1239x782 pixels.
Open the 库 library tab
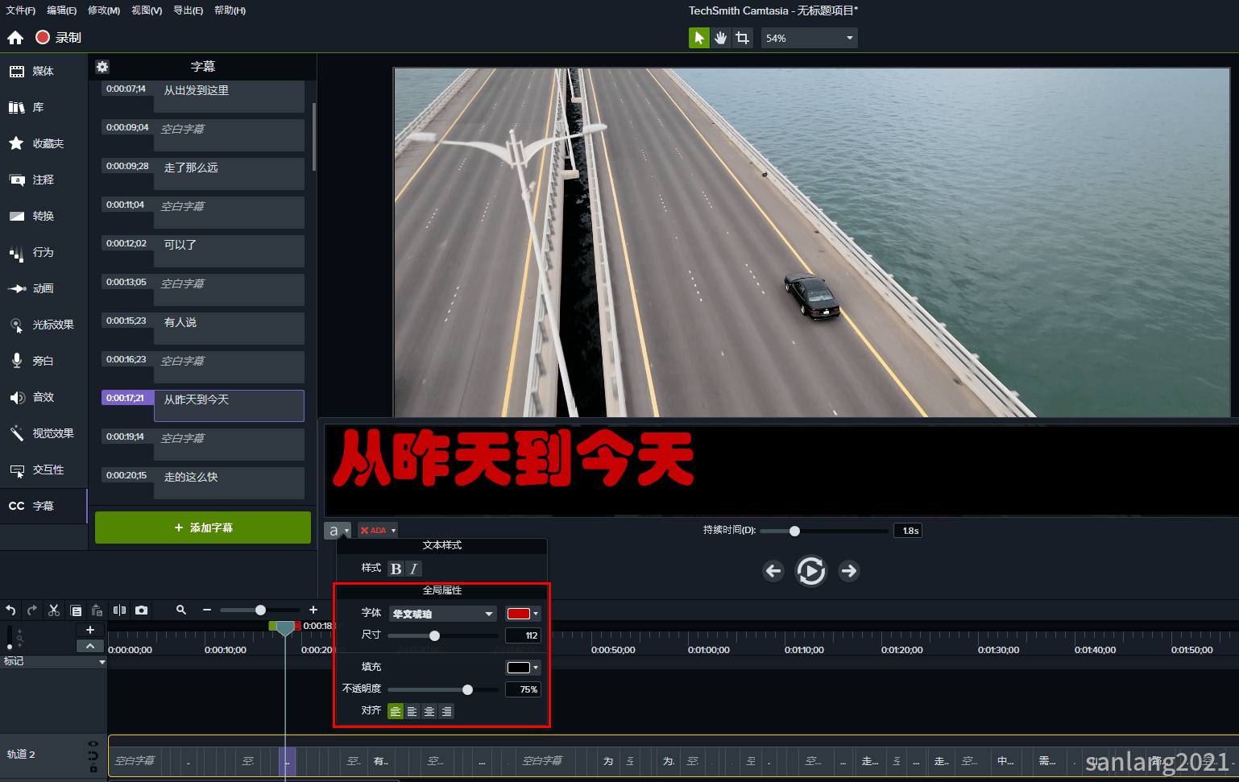coord(44,108)
